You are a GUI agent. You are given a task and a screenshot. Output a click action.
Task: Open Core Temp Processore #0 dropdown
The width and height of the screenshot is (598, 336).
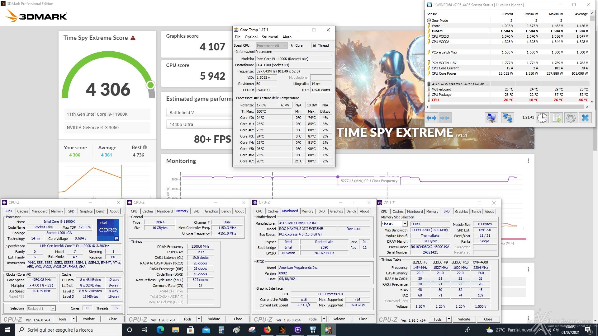271,45
